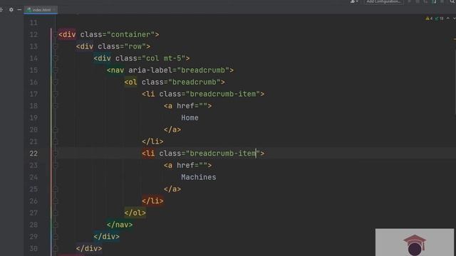
Task: Click "breadcrumb-item" text on line 17
Action: point(223,94)
